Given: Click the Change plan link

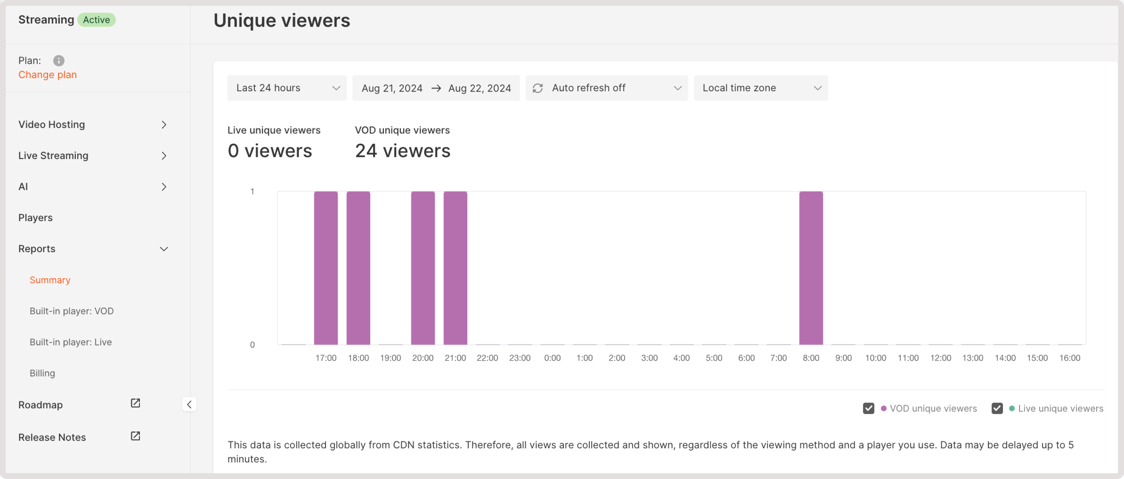Looking at the screenshot, I should click(x=47, y=75).
